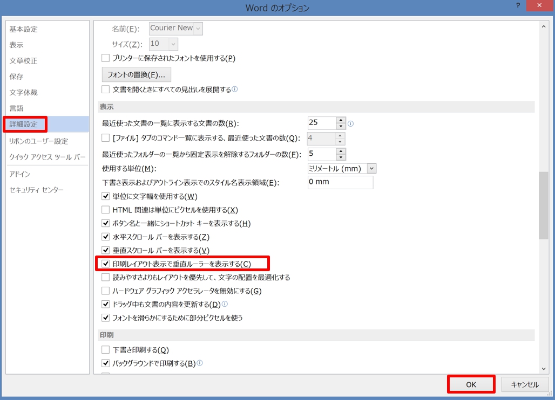The image size is (555, 400).
Task: Click the up arrow of [ファイル] タブ count spinner
Action: click(x=340, y=135)
